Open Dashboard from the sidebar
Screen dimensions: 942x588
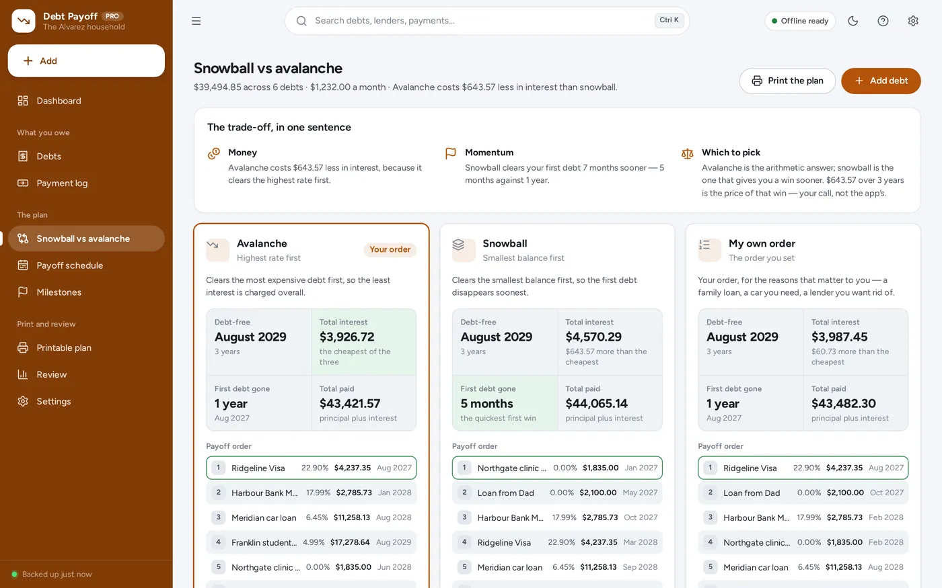86,101
